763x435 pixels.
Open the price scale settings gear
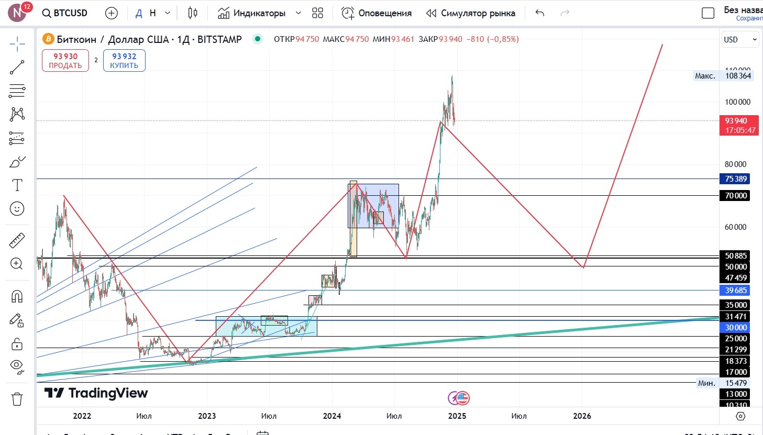pos(740,416)
